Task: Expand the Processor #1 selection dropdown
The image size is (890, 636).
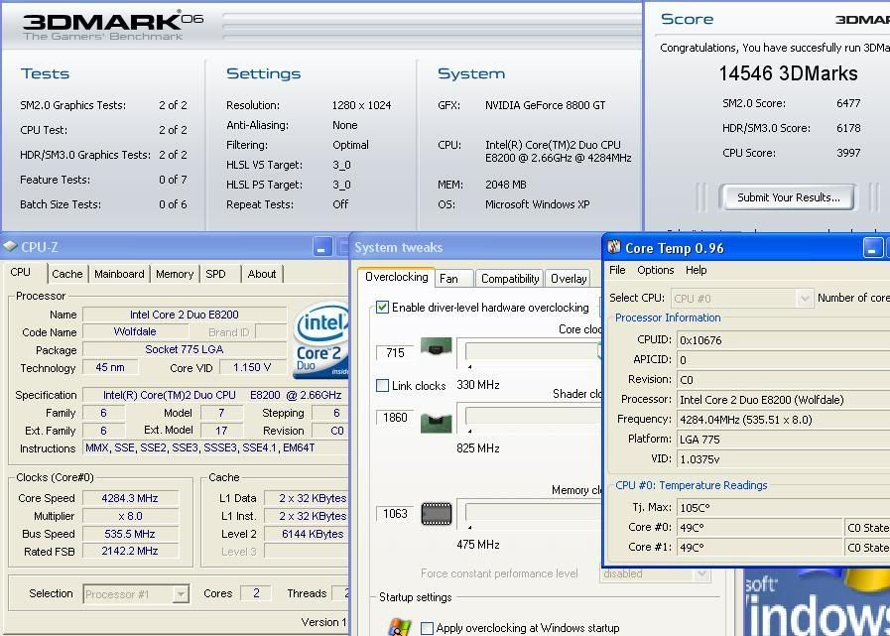Action: coord(181,594)
